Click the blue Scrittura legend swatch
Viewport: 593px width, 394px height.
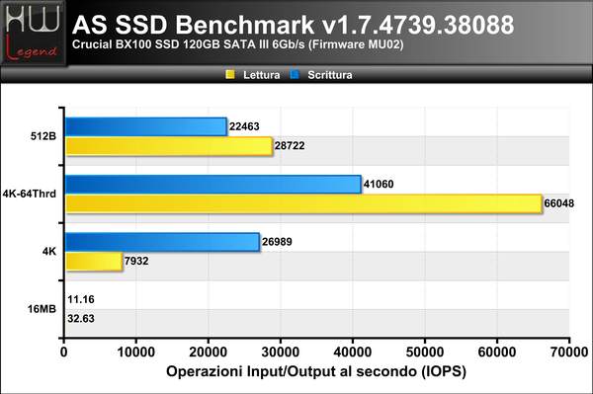tap(295, 74)
